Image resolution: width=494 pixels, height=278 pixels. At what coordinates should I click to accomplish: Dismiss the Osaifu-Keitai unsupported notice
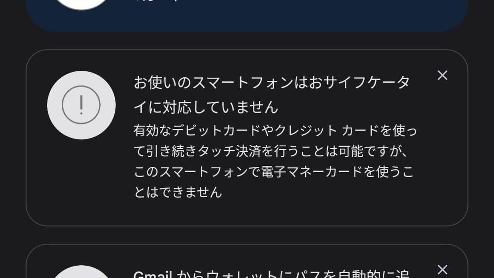(x=442, y=76)
